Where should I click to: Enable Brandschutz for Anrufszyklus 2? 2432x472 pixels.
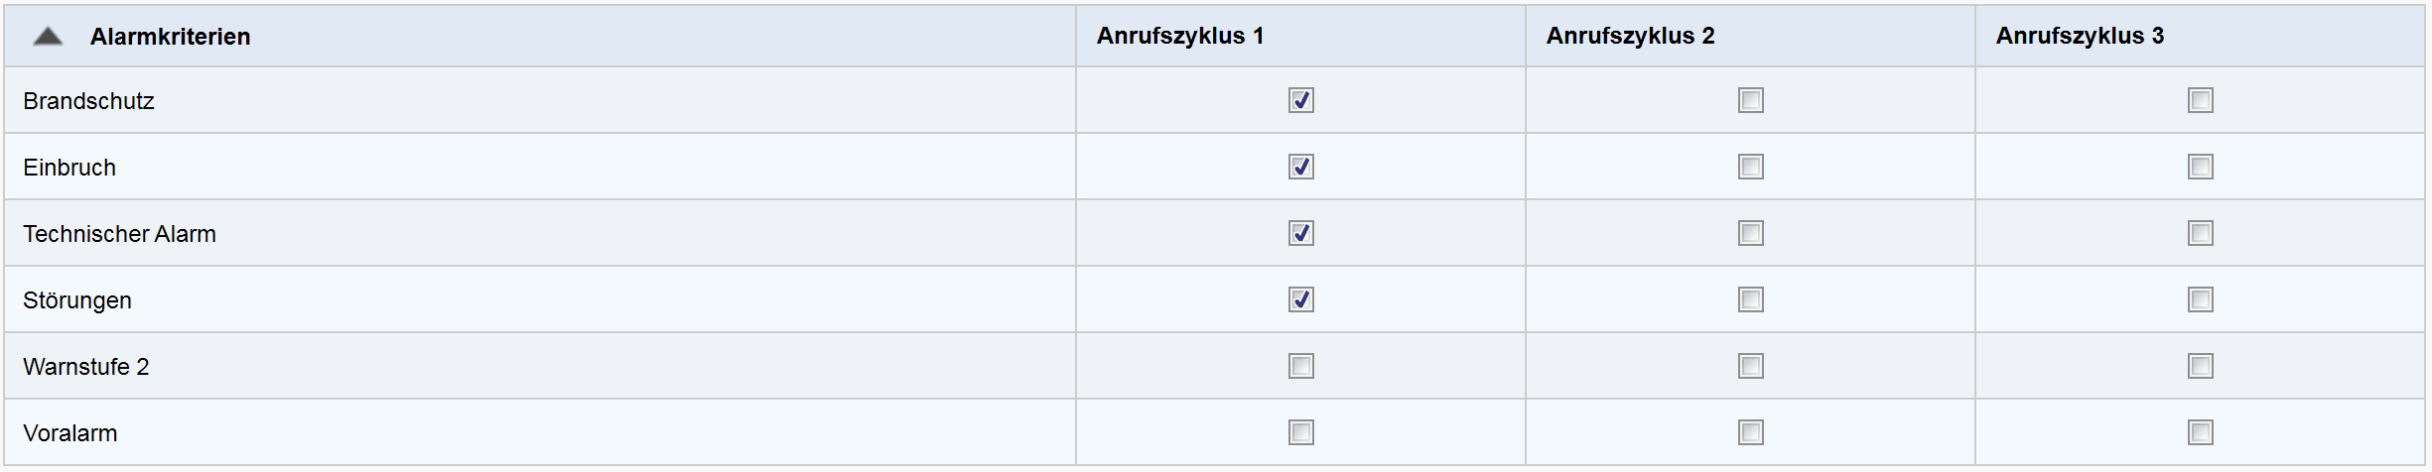tap(1750, 100)
